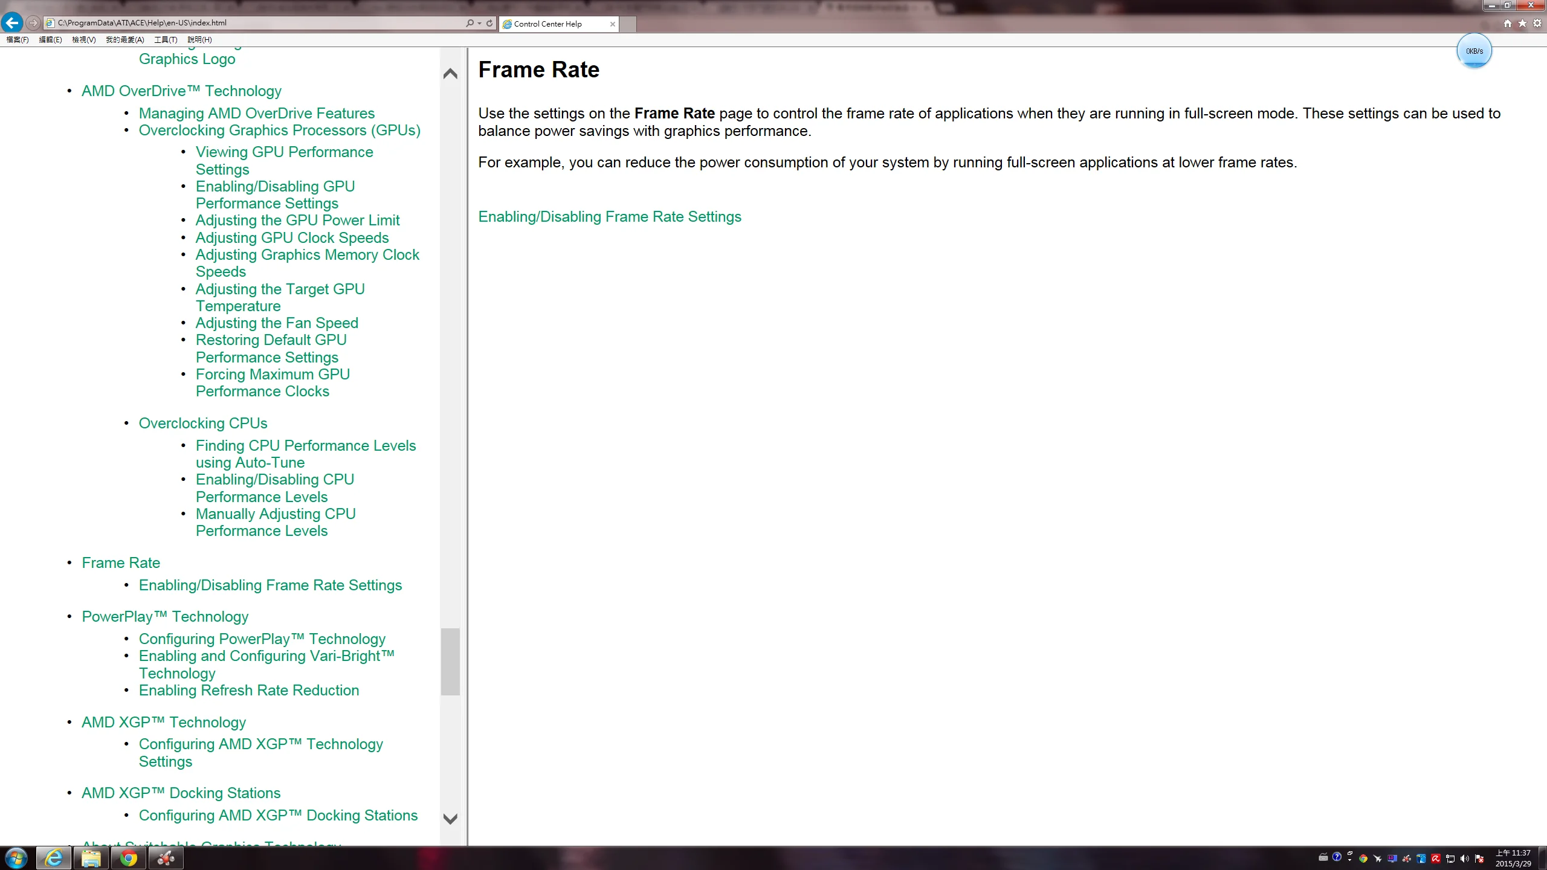This screenshot has height=870, width=1547.
Task: Open the Windows Start orb
Action: [16, 858]
